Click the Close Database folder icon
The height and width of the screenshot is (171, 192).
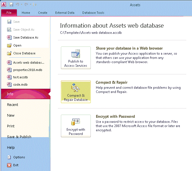(9, 53)
